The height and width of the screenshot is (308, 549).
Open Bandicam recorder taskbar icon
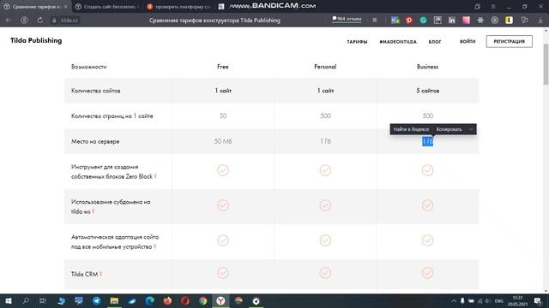point(256,300)
